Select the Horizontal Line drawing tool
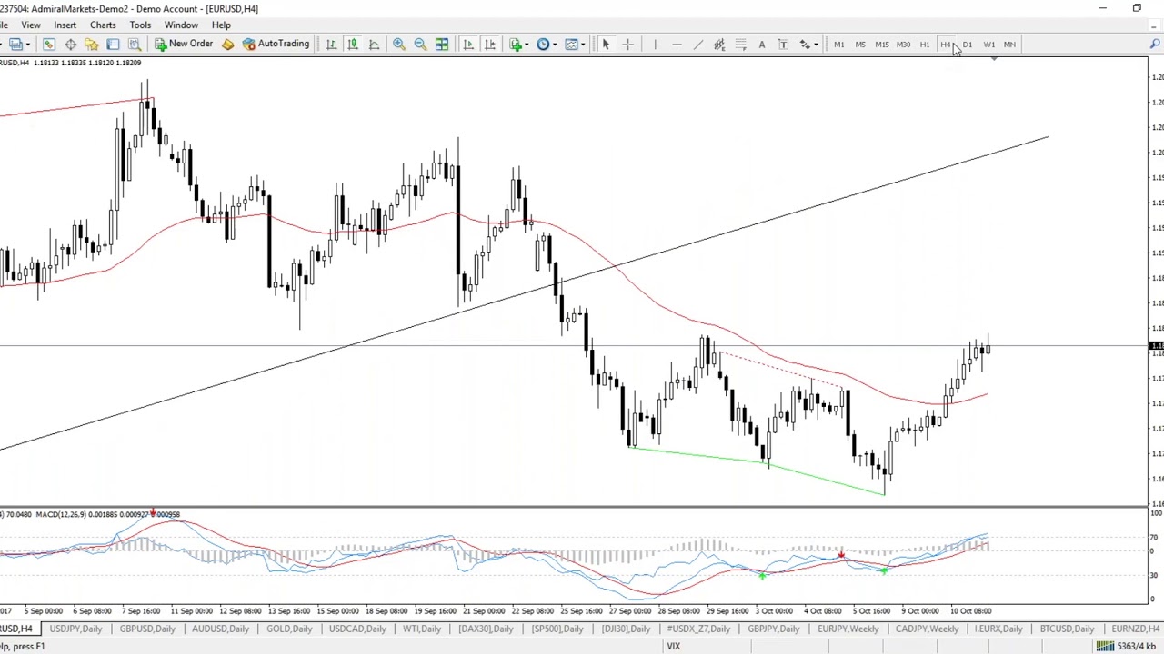This screenshot has width=1164, height=654. point(677,44)
